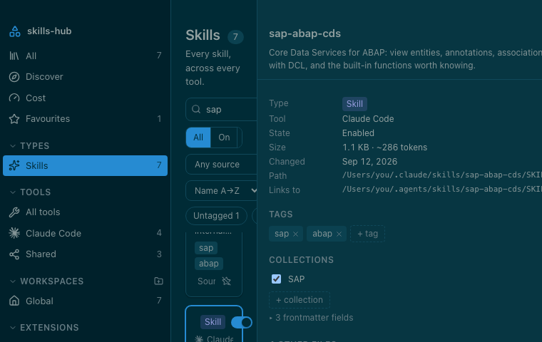Select All tools in the sidebar
The height and width of the screenshot is (342, 542).
tap(85, 212)
